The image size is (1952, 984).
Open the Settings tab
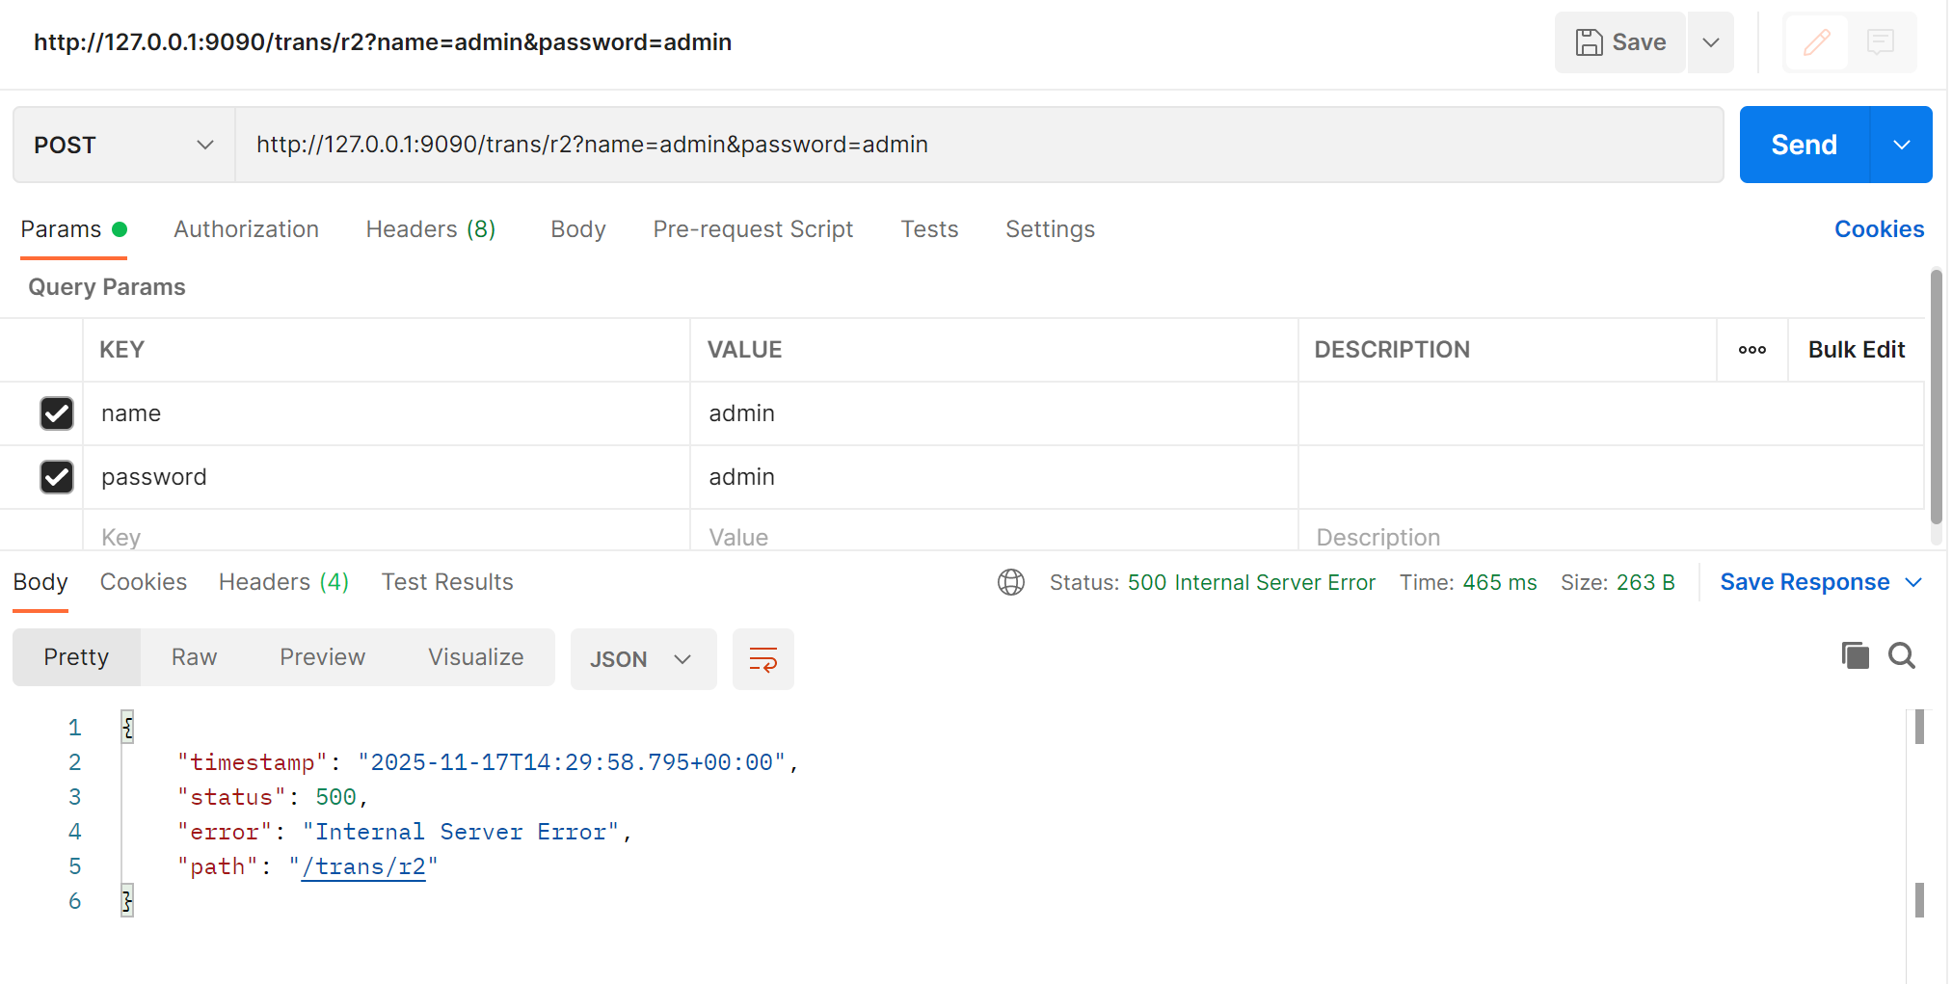pos(1050,229)
